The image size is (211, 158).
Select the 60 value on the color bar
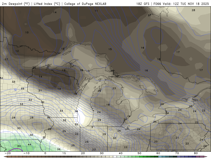[x=158, y=153]
